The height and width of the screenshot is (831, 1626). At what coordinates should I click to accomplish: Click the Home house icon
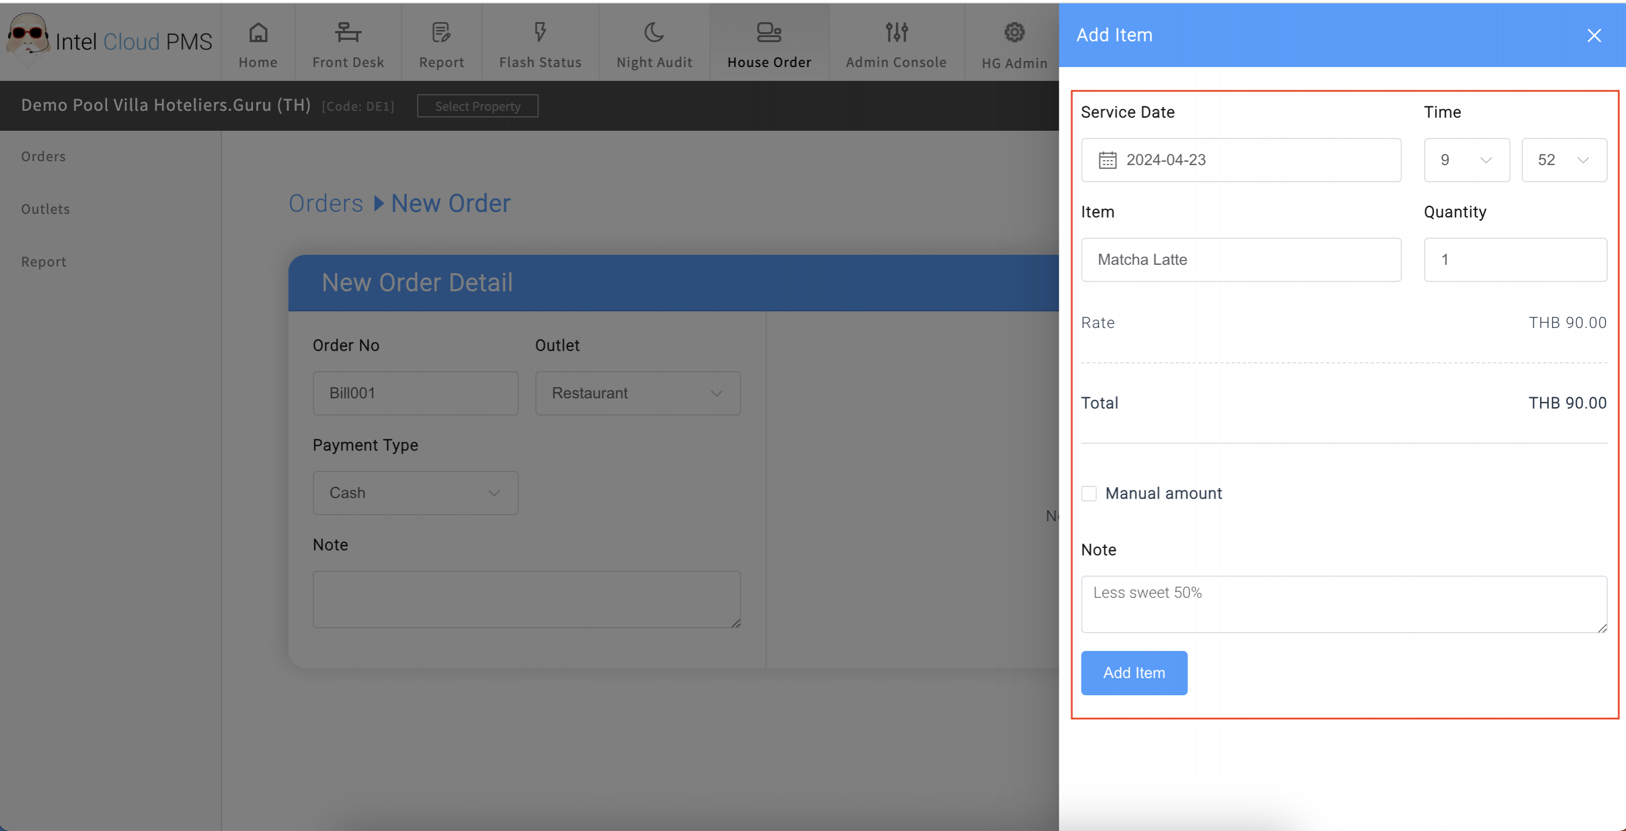(257, 32)
